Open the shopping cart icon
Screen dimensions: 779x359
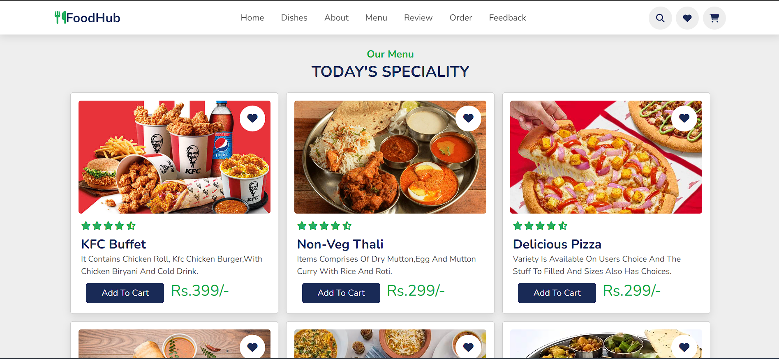pyautogui.click(x=714, y=18)
